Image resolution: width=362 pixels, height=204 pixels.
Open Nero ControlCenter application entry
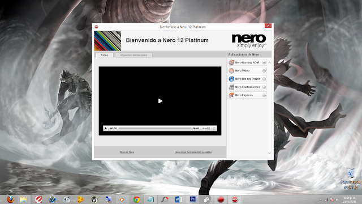[247, 87]
